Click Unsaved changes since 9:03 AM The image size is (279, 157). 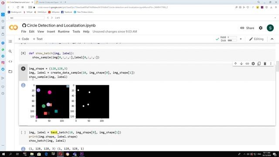click(x=115, y=31)
